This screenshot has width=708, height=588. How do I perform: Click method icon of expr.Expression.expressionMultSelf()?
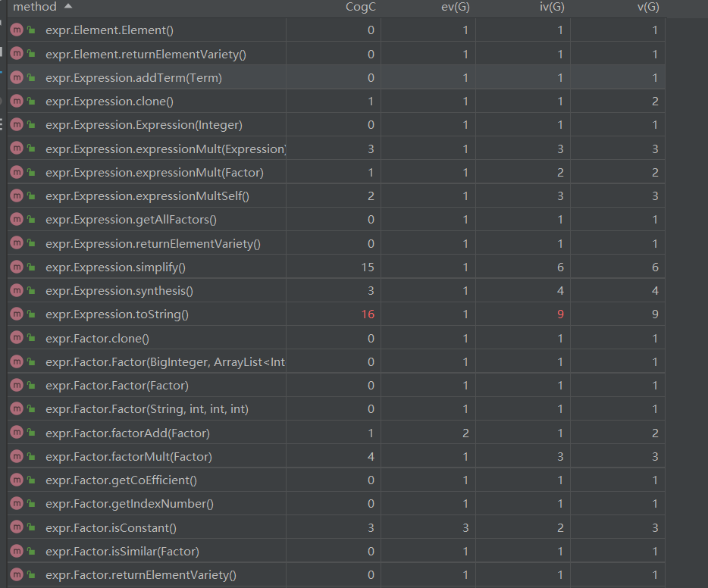(x=17, y=195)
